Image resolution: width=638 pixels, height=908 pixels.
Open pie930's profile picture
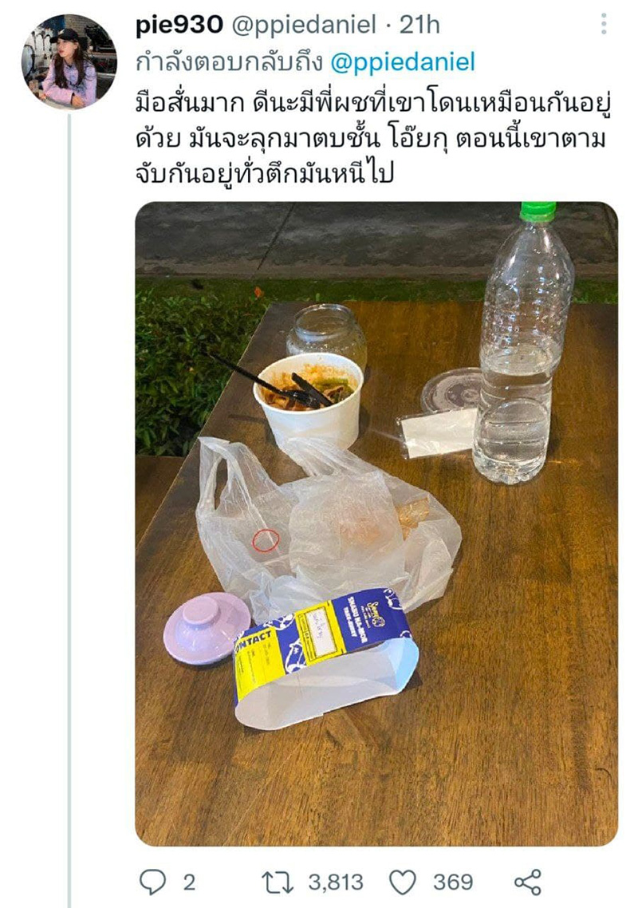[69, 62]
